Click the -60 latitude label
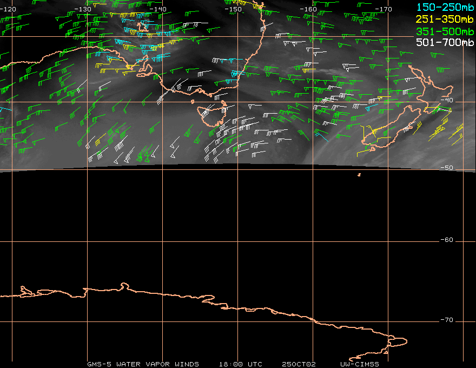This screenshot has height=368, width=476. click(447, 240)
